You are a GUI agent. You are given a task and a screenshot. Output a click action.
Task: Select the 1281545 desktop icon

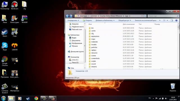15,46
